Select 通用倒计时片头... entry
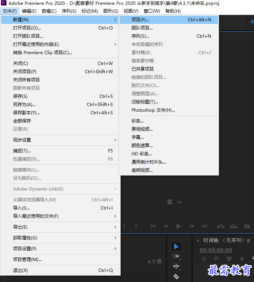254x282 pixels. [169, 162]
